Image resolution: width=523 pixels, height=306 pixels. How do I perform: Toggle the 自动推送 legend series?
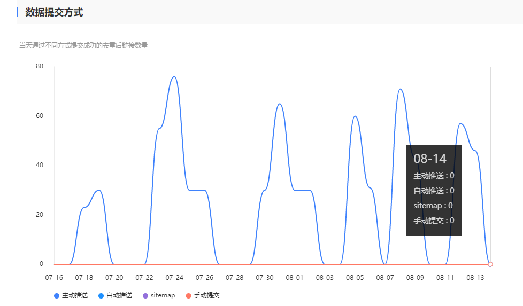pos(116,295)
